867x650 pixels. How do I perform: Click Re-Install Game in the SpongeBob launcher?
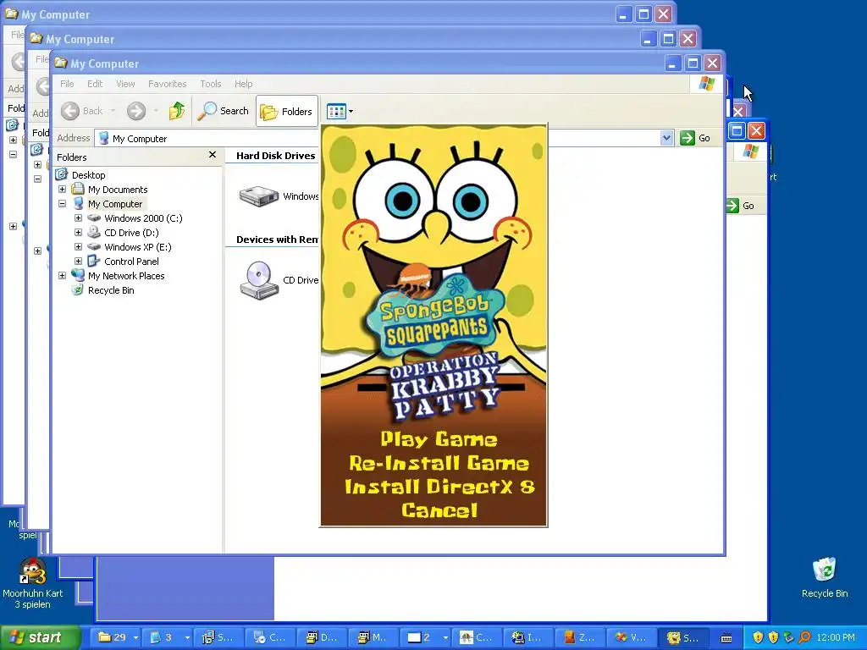click(439, 463)
